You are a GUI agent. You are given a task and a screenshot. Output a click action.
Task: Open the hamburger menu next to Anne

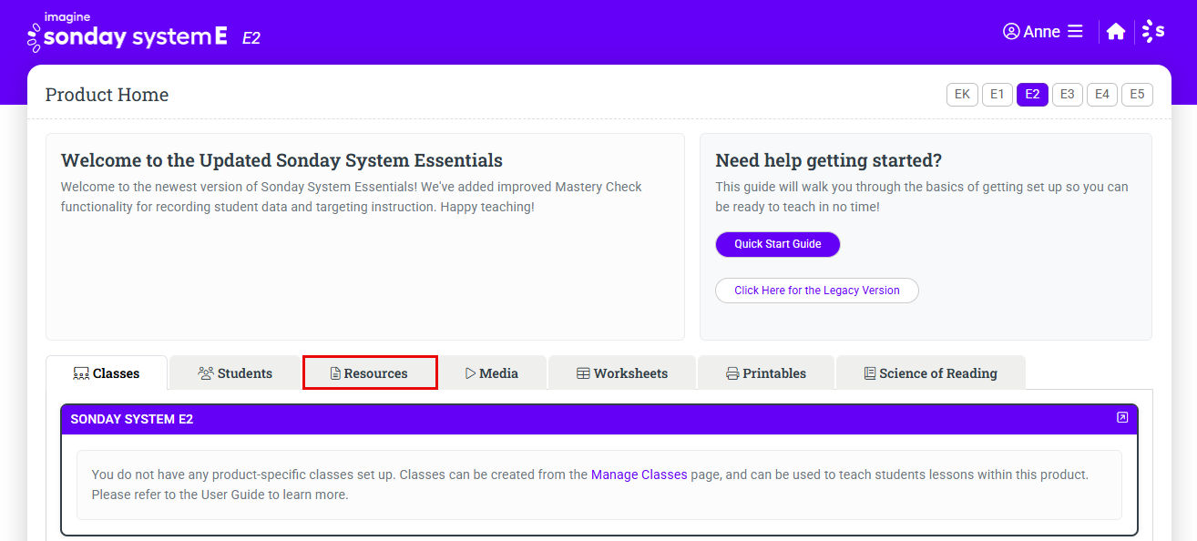[x=1075, y=32]
